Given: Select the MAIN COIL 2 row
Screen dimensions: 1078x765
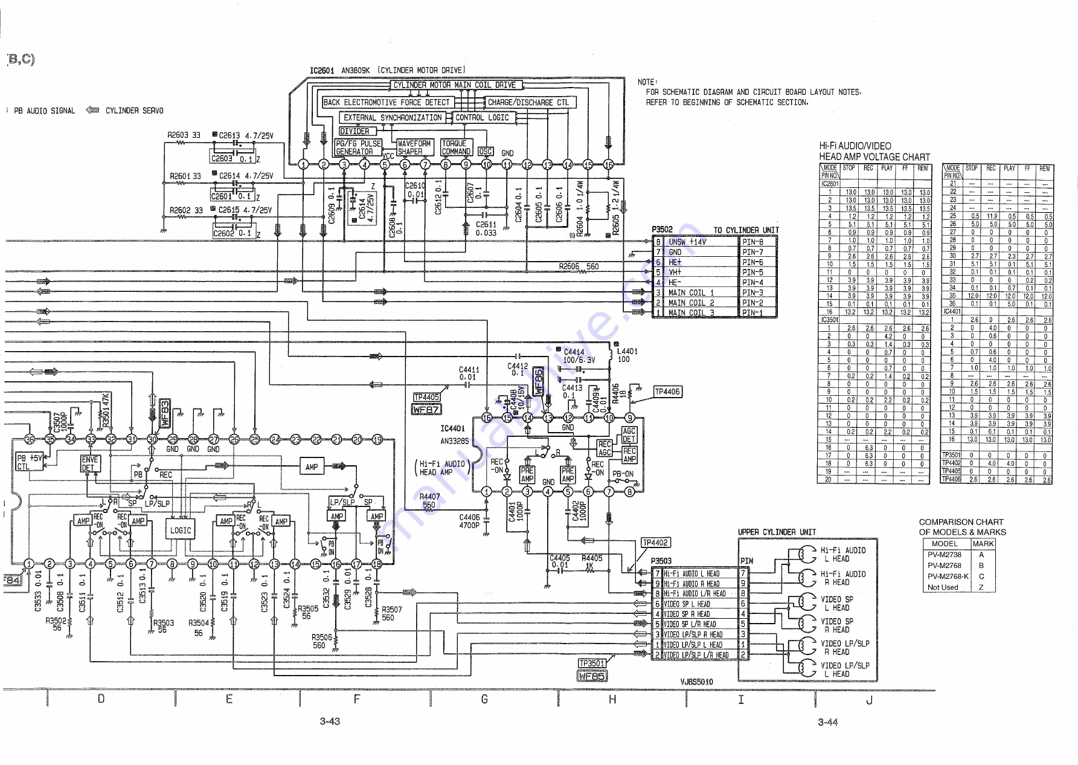Looking at the screenshot, I should click(x=715, y=303).
